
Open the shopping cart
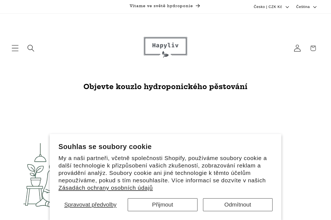click(x=313, y=48)
